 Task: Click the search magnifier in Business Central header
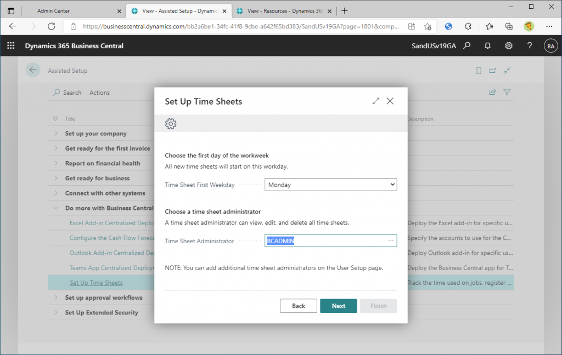467,45
